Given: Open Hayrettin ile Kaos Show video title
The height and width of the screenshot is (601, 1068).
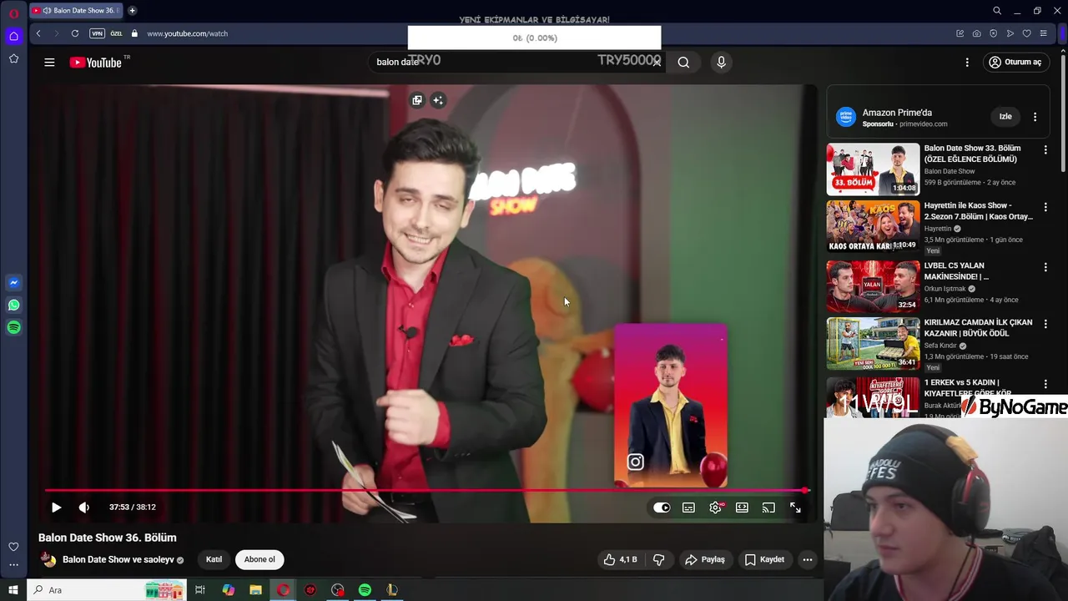Looking at the screenshot, I should [x=978, y=211].
